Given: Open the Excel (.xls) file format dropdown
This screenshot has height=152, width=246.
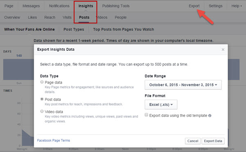Looking at the screenshot, I should pyautogui.click(x=161, y=104).
